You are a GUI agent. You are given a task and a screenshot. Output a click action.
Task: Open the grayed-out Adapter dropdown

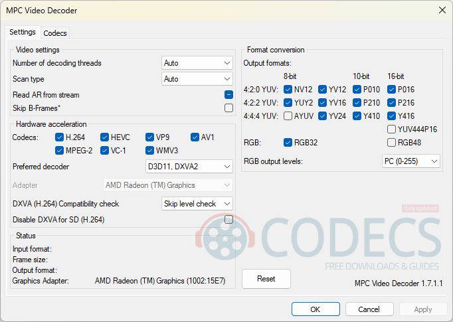168,185
